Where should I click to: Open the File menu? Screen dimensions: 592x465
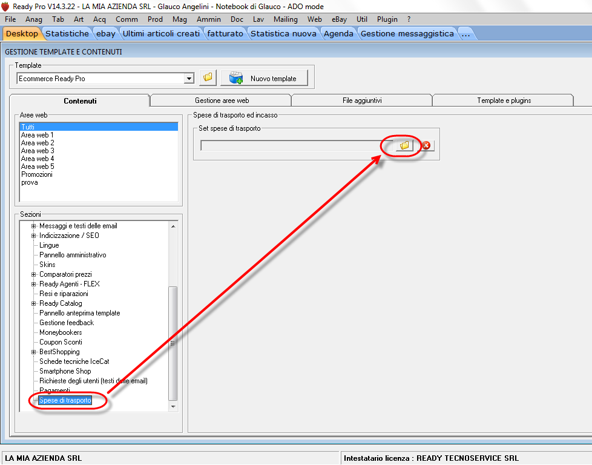pos(10,19)
